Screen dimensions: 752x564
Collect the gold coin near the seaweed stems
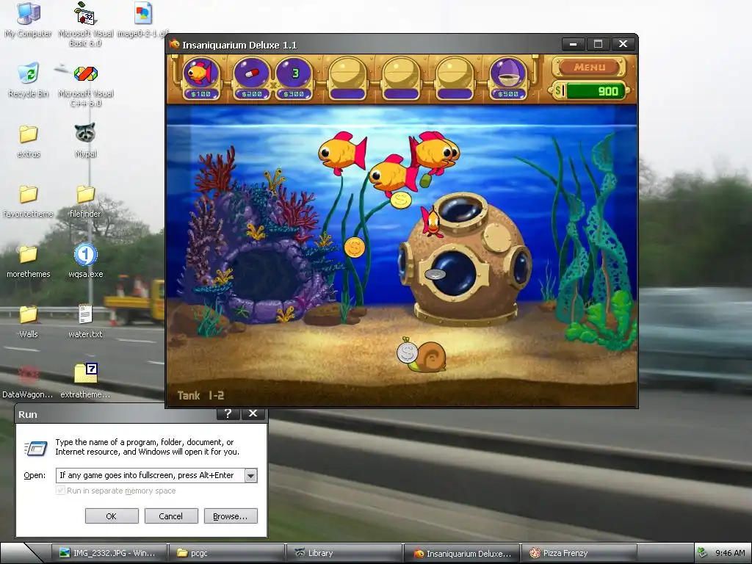(355, 247)
